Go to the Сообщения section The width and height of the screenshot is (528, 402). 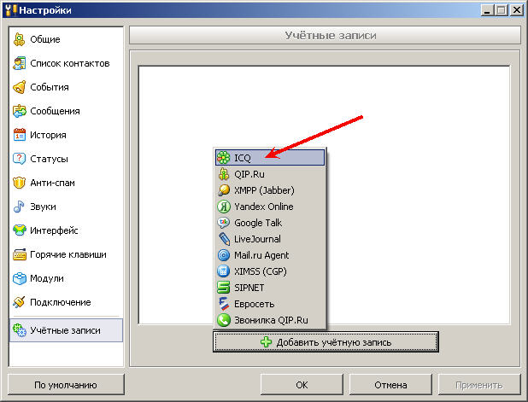pos(67,111)
